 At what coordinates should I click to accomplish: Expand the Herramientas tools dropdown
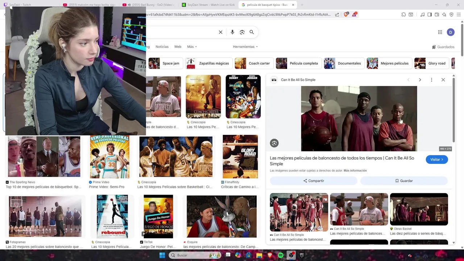coord(245,47)
